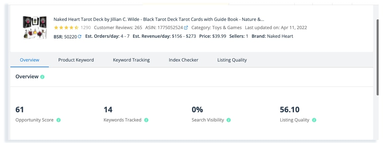387x143 pixels.
Task: Click the Listing Quality score 56.10
Action: coord(290,109)
